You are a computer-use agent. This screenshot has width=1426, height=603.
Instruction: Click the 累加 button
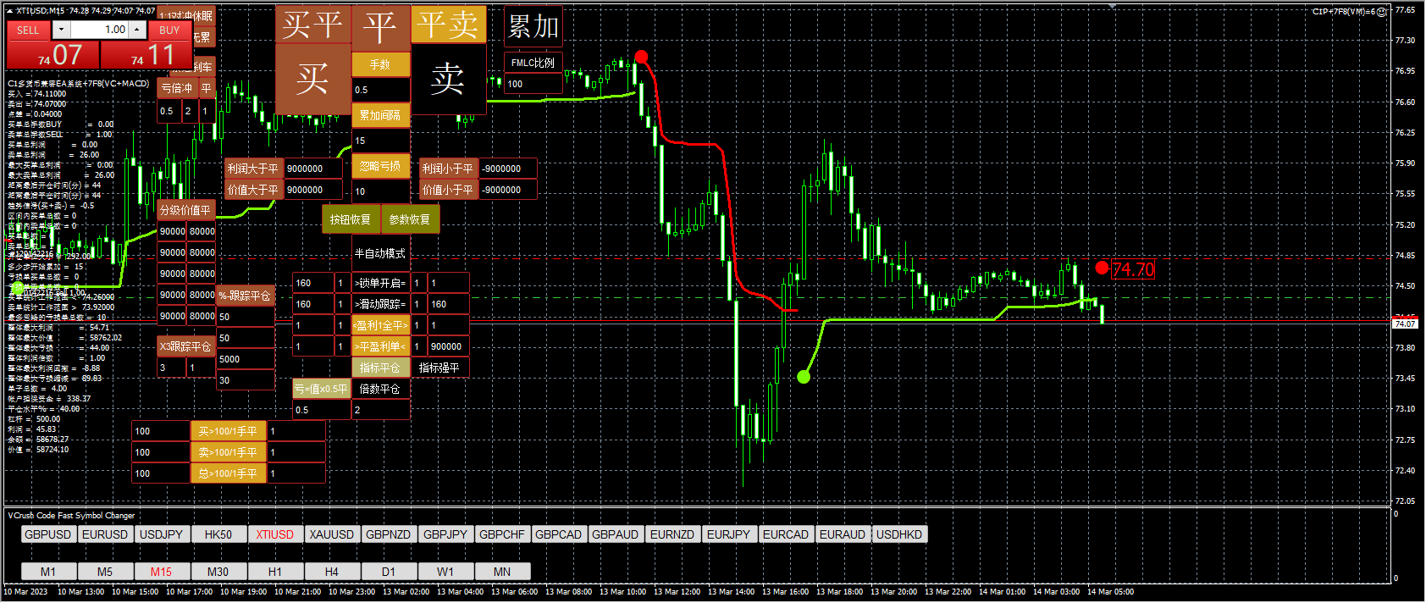[x=533, y=27]
